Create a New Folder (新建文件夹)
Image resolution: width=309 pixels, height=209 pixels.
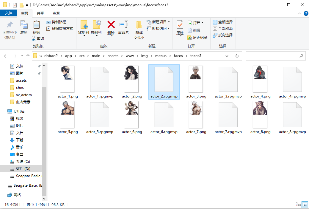click(139, 30)
